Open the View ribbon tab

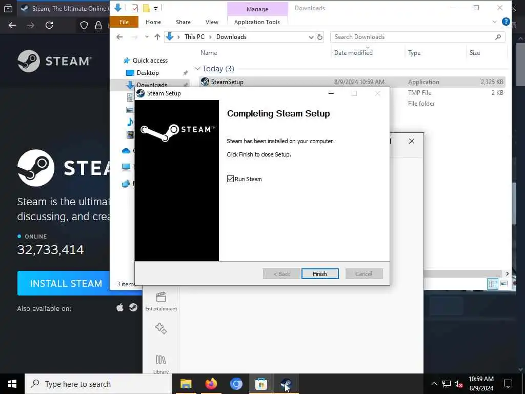pos(212,22)
